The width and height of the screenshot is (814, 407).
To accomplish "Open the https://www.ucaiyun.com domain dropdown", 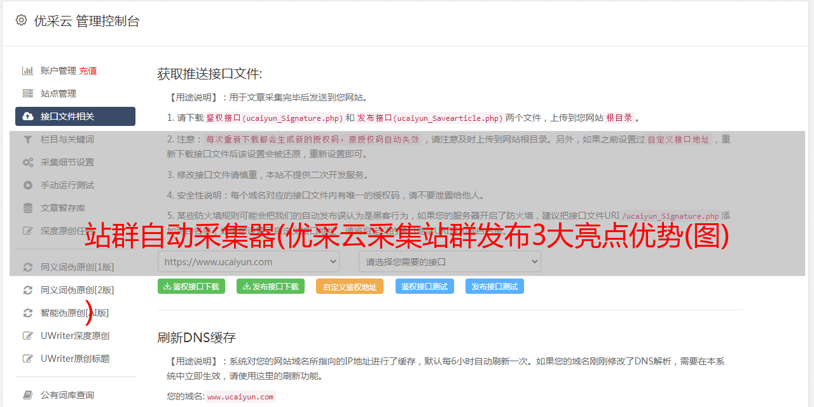I will click(249, 261).
